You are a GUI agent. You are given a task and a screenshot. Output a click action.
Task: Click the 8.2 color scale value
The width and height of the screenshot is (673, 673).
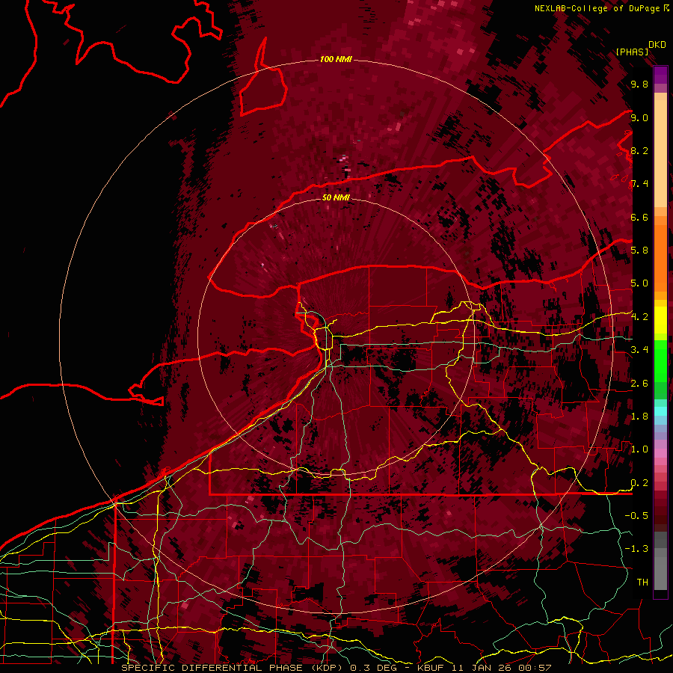pyautogui.click(x=639, y=150)
